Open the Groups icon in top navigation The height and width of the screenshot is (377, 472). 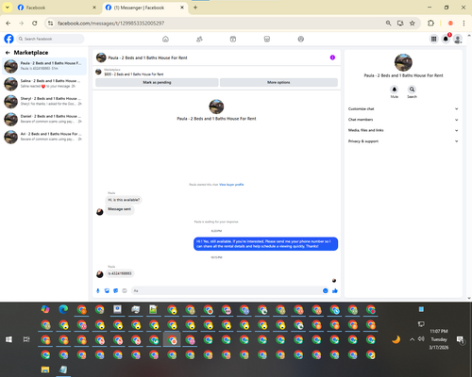point(301,39)
